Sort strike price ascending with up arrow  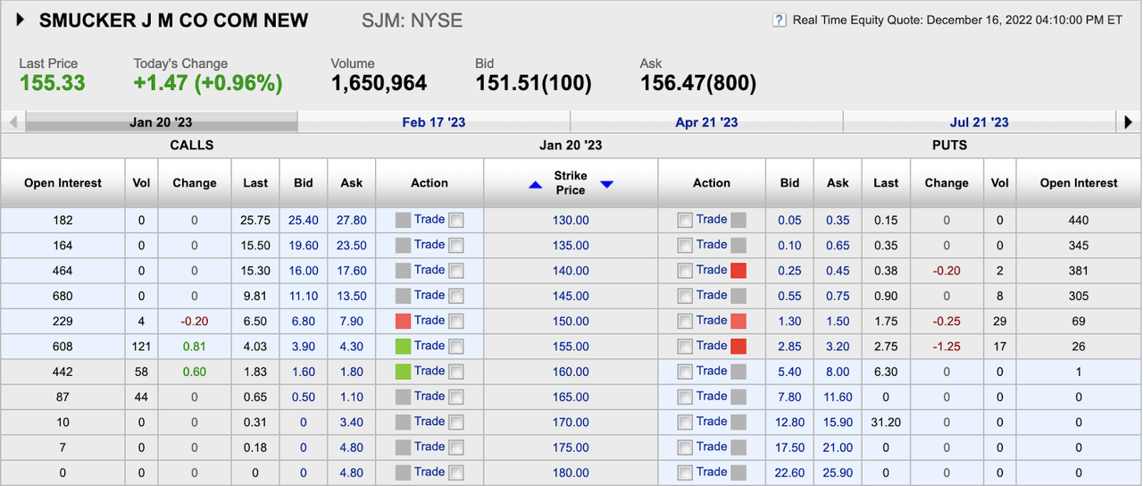(536, 184)
